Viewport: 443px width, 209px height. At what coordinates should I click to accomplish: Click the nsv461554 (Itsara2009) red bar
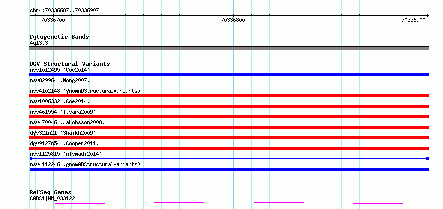[229, 117]
